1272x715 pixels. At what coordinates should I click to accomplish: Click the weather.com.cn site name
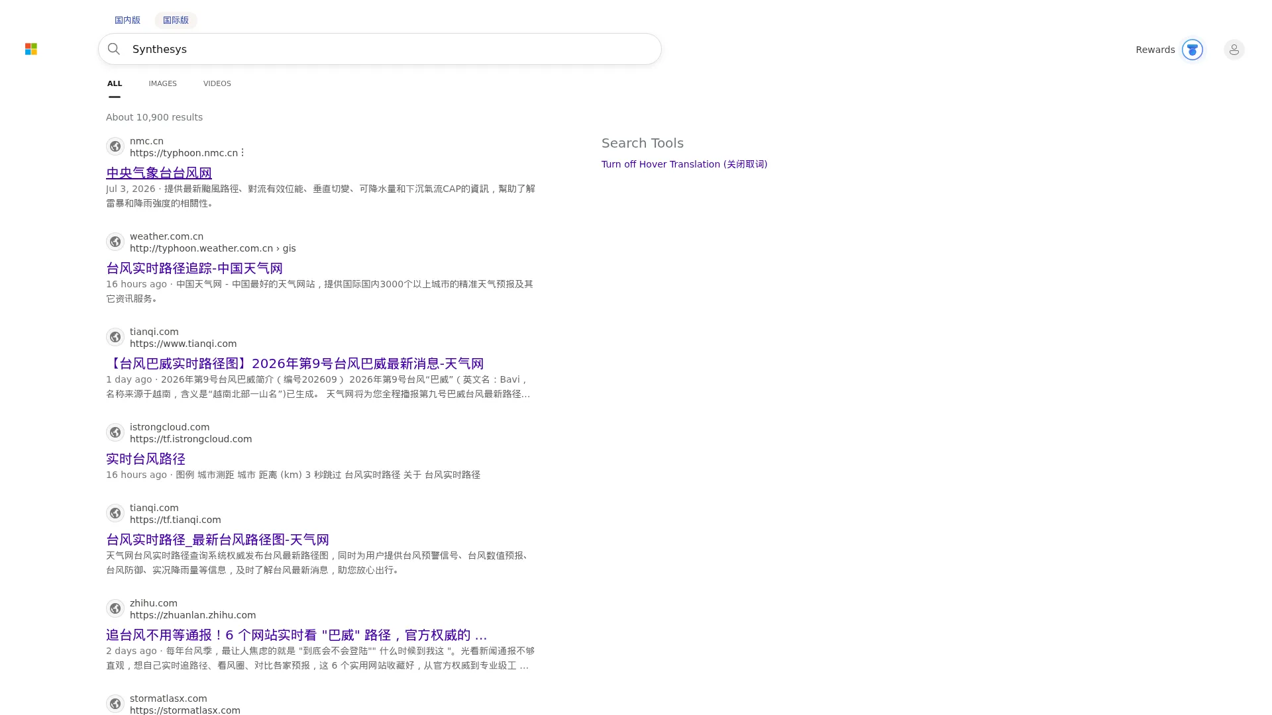[x=166, y=236]
